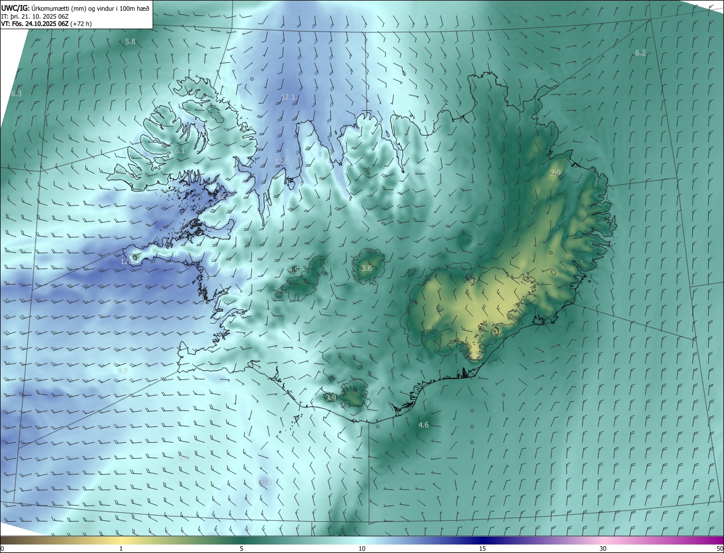Click the 5.8 value label

tap(130, 41)
